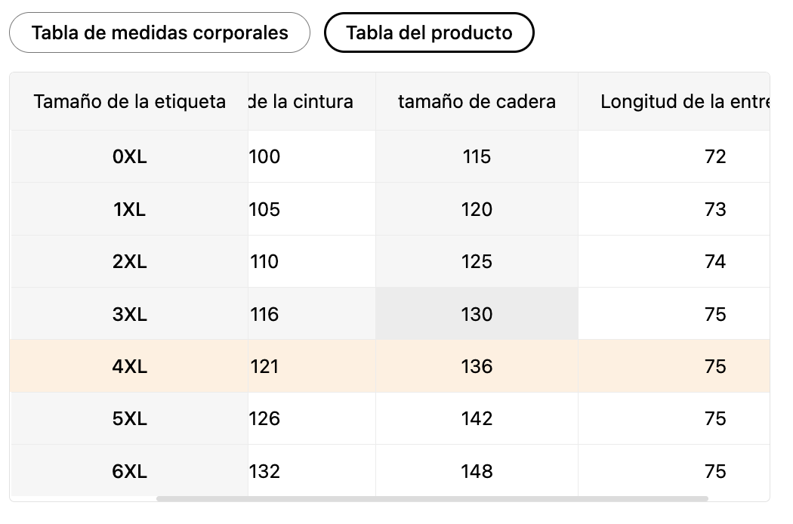Click inseam value 72 in 0XL row

[714, 156]
